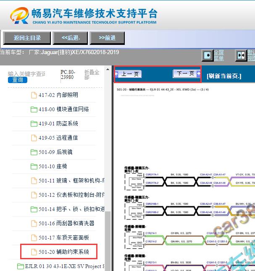Click the 上一页 previous page button
255x271 pixels.
(128, 74)
